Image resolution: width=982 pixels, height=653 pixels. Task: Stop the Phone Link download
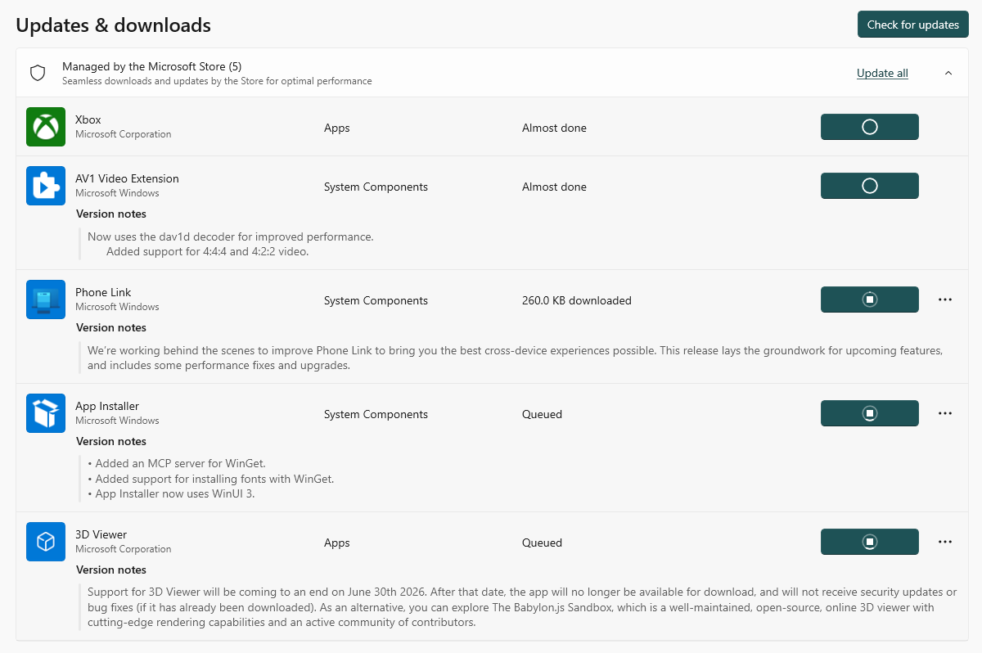[x=869, y=299]
